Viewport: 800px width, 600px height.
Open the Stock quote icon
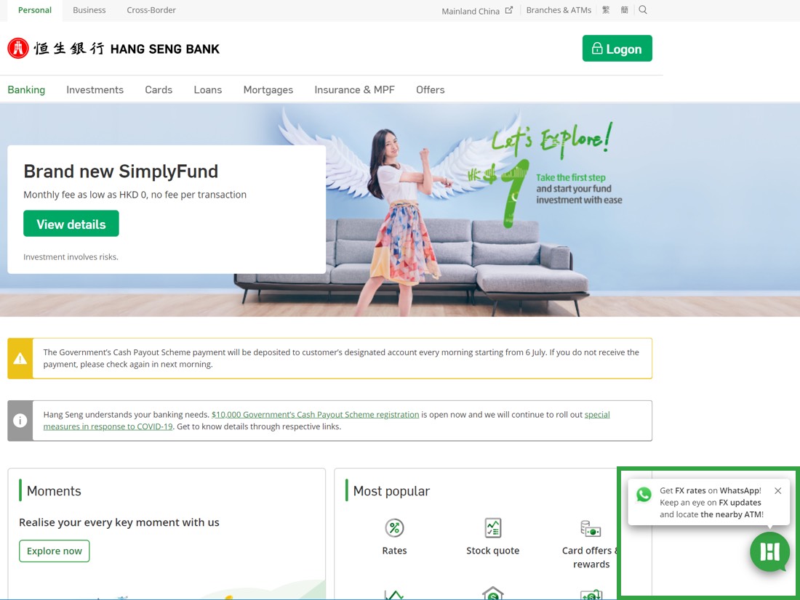coord(493,527)
